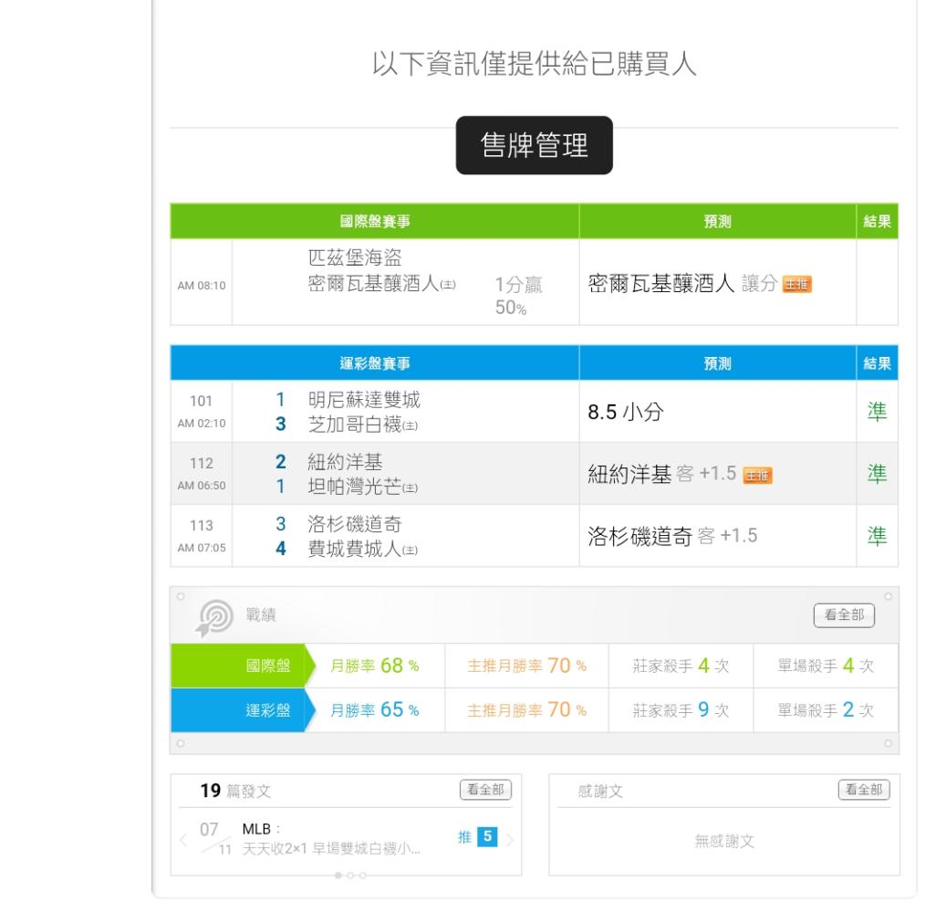Image resolution: width=946 pixels, height=913 pixels.
Task: Click 月勝率 68% in 國際盤 row
Action: [x=375, y=666]
